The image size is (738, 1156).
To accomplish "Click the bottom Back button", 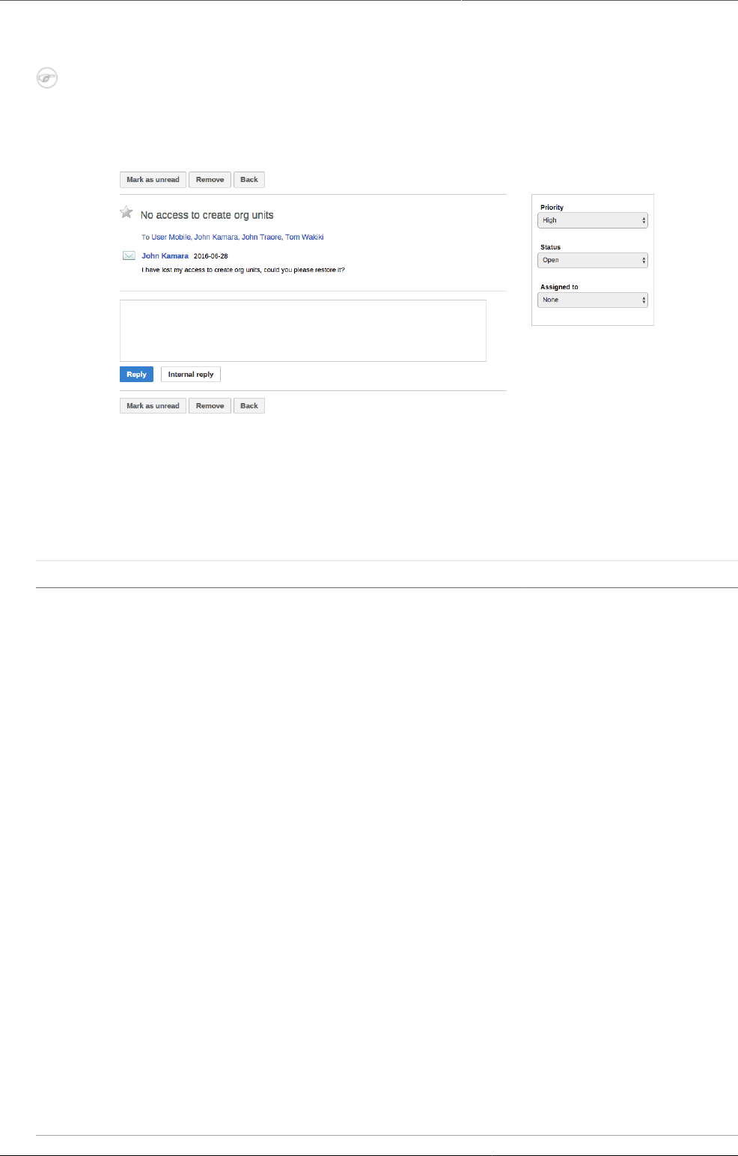I will pos(249,406).
